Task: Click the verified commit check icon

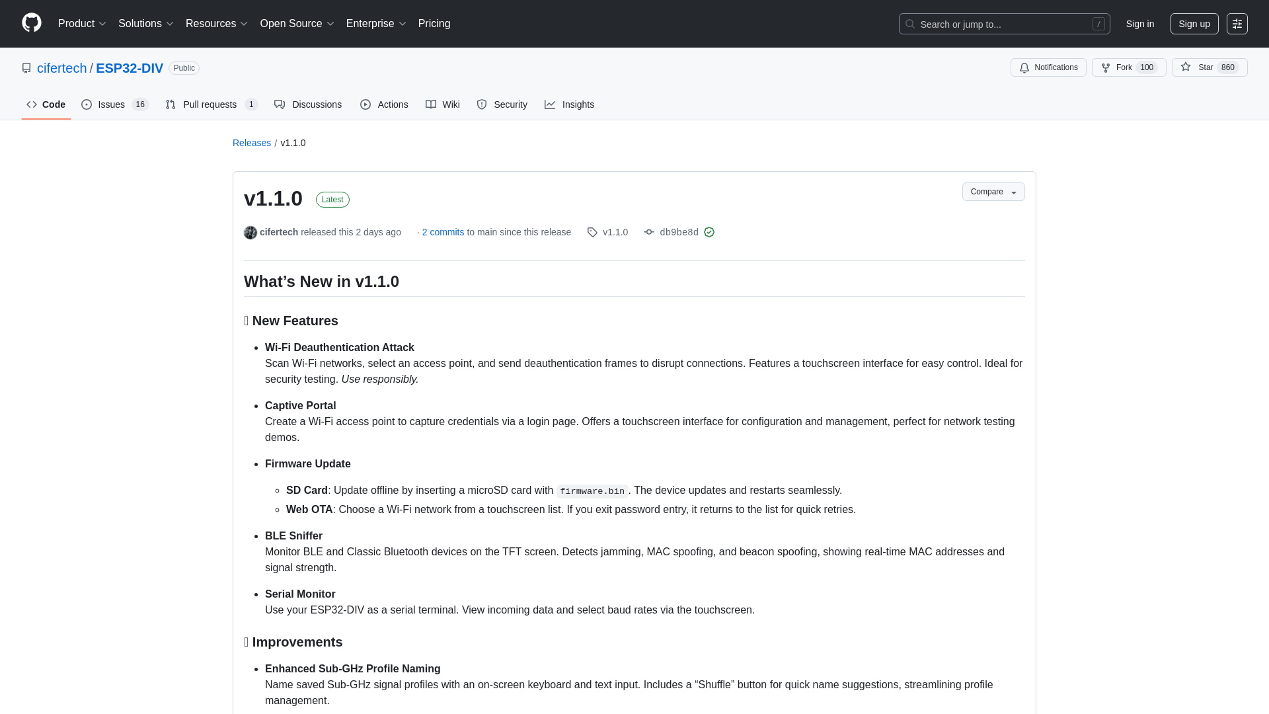Action: (x=709, y=232)
